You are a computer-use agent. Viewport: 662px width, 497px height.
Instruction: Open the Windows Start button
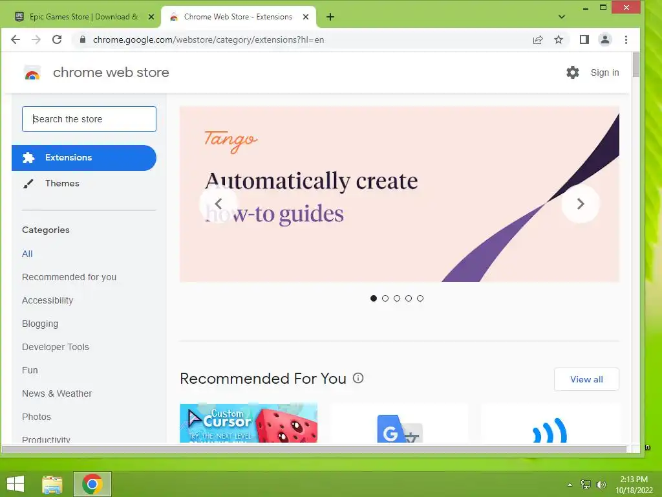click(16, 484)
